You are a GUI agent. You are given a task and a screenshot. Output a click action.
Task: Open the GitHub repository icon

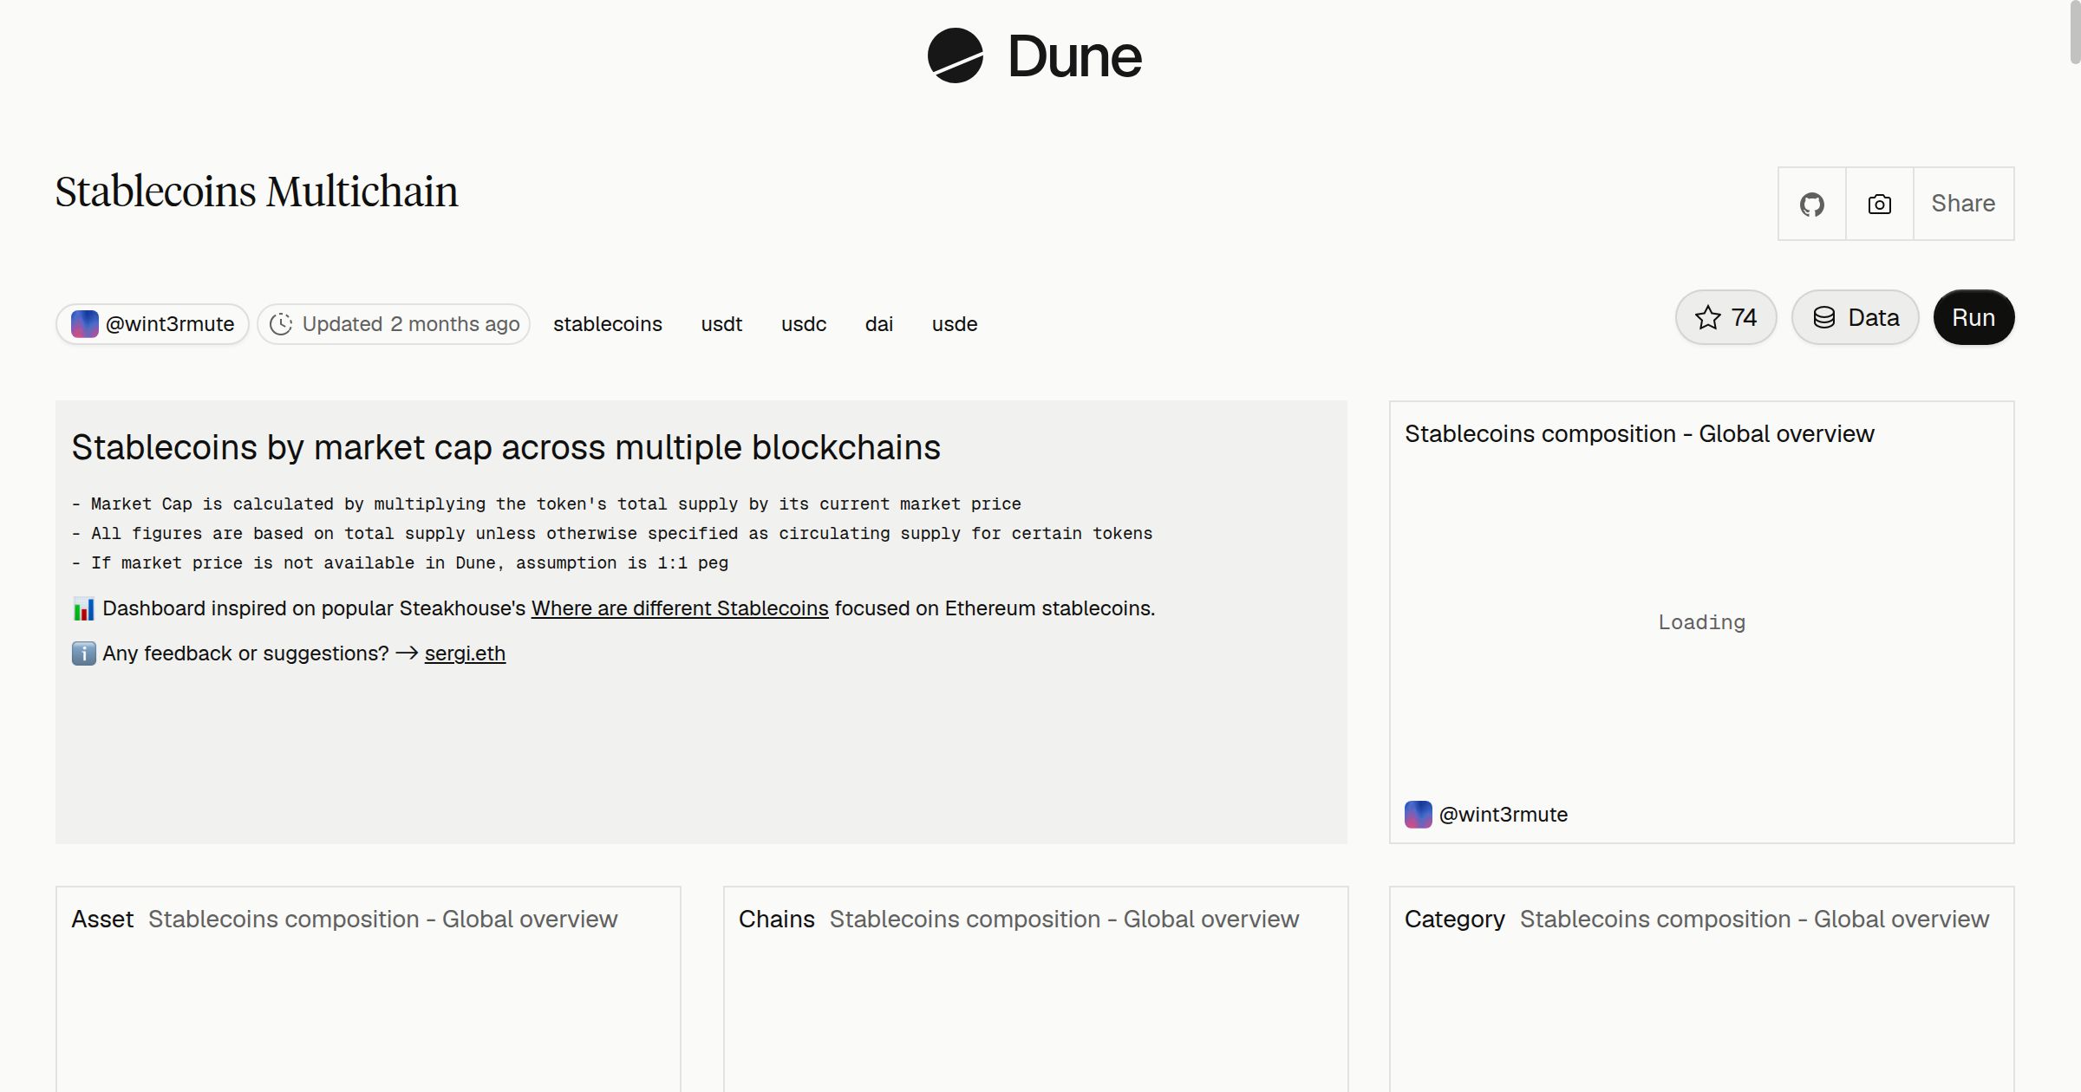[1811, 204]
